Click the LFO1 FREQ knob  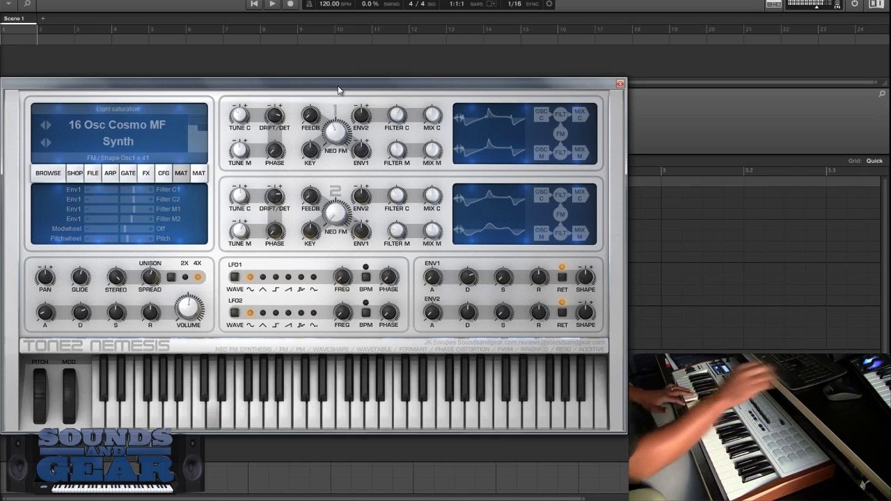point(342,277)
